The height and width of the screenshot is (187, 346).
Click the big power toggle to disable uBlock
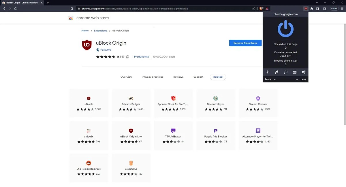coord(285,28)
